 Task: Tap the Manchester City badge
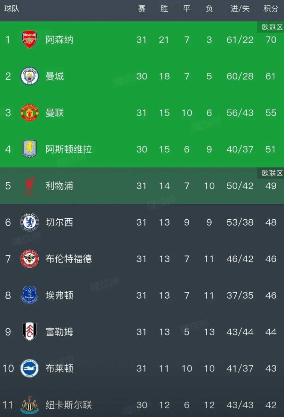[30, 76]
